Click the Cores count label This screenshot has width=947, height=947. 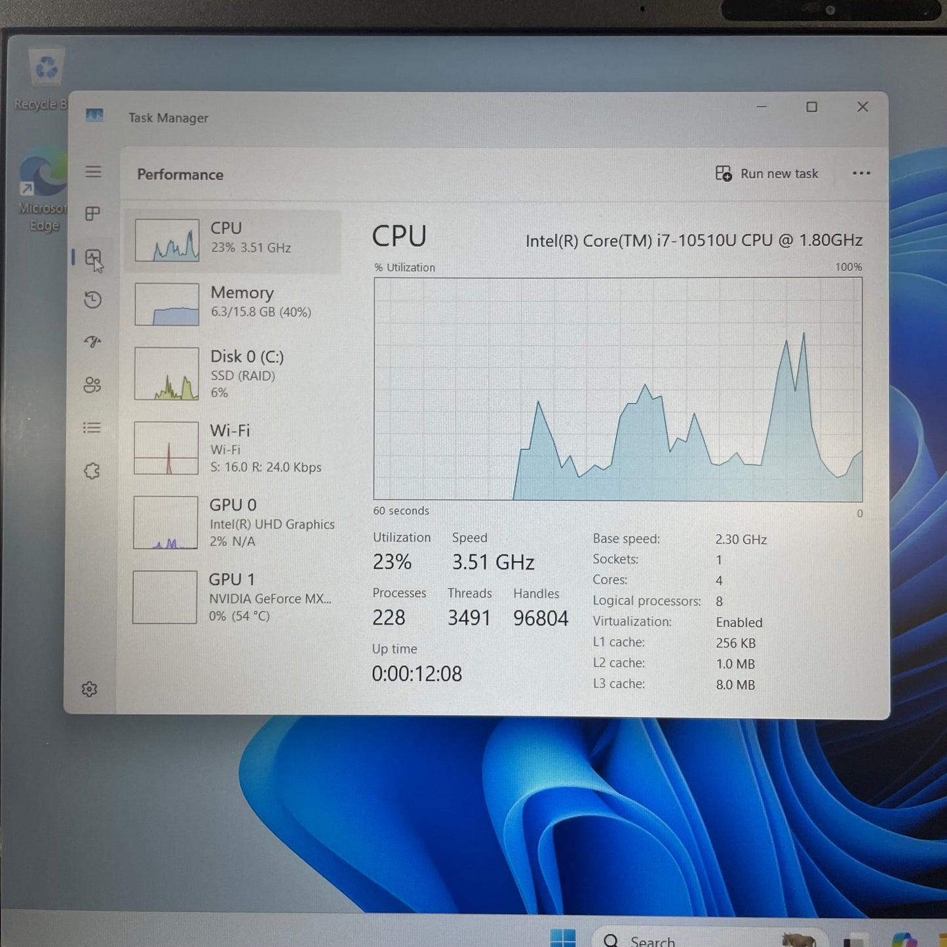coord(610,580)
